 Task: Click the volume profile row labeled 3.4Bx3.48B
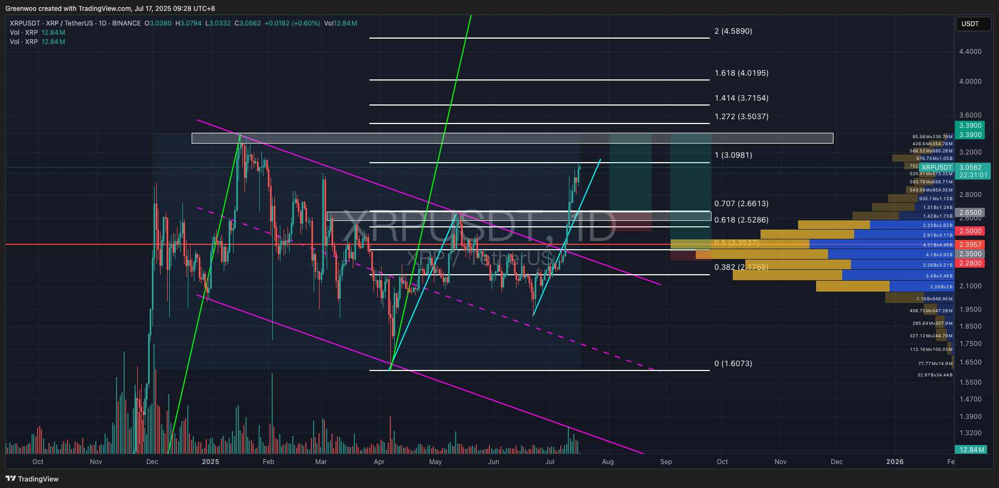point(843,276)
